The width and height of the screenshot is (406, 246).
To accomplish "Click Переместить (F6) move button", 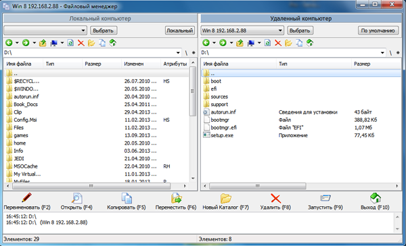I will pos(176,201).
